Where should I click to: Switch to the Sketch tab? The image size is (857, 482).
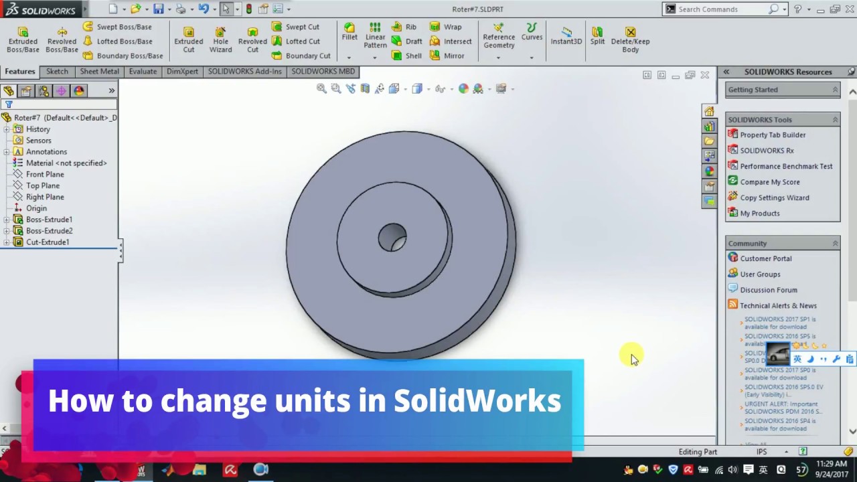click(x=57, y=72)
